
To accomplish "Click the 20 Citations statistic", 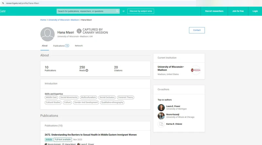I will 118,68.
